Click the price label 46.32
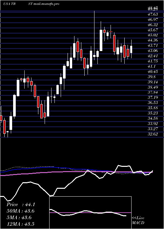 pyautogui.click(x=153, y=25)
